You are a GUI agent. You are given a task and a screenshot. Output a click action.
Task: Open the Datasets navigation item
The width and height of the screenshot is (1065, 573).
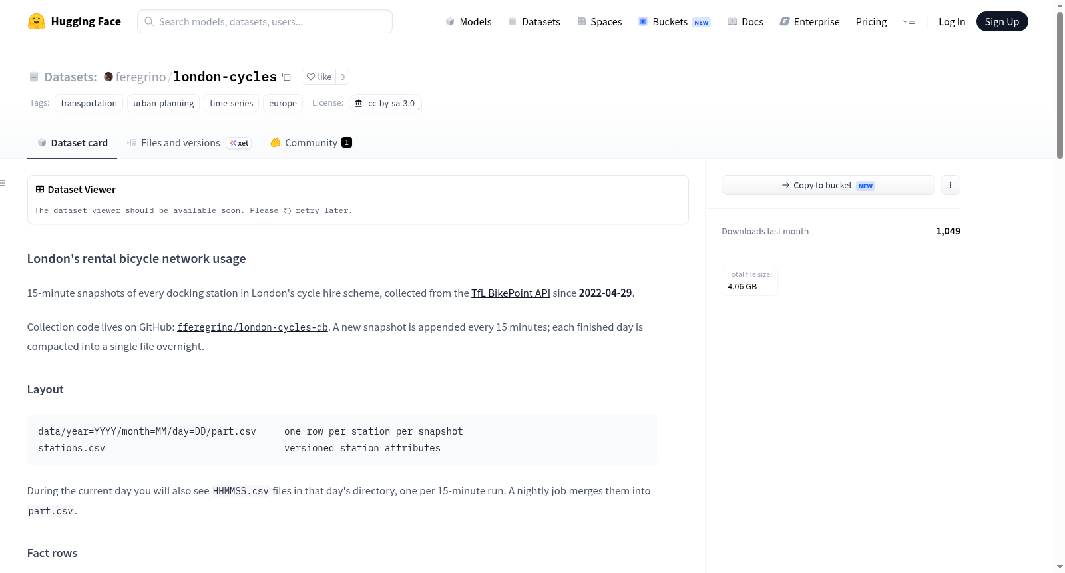[x=534, y=21]
